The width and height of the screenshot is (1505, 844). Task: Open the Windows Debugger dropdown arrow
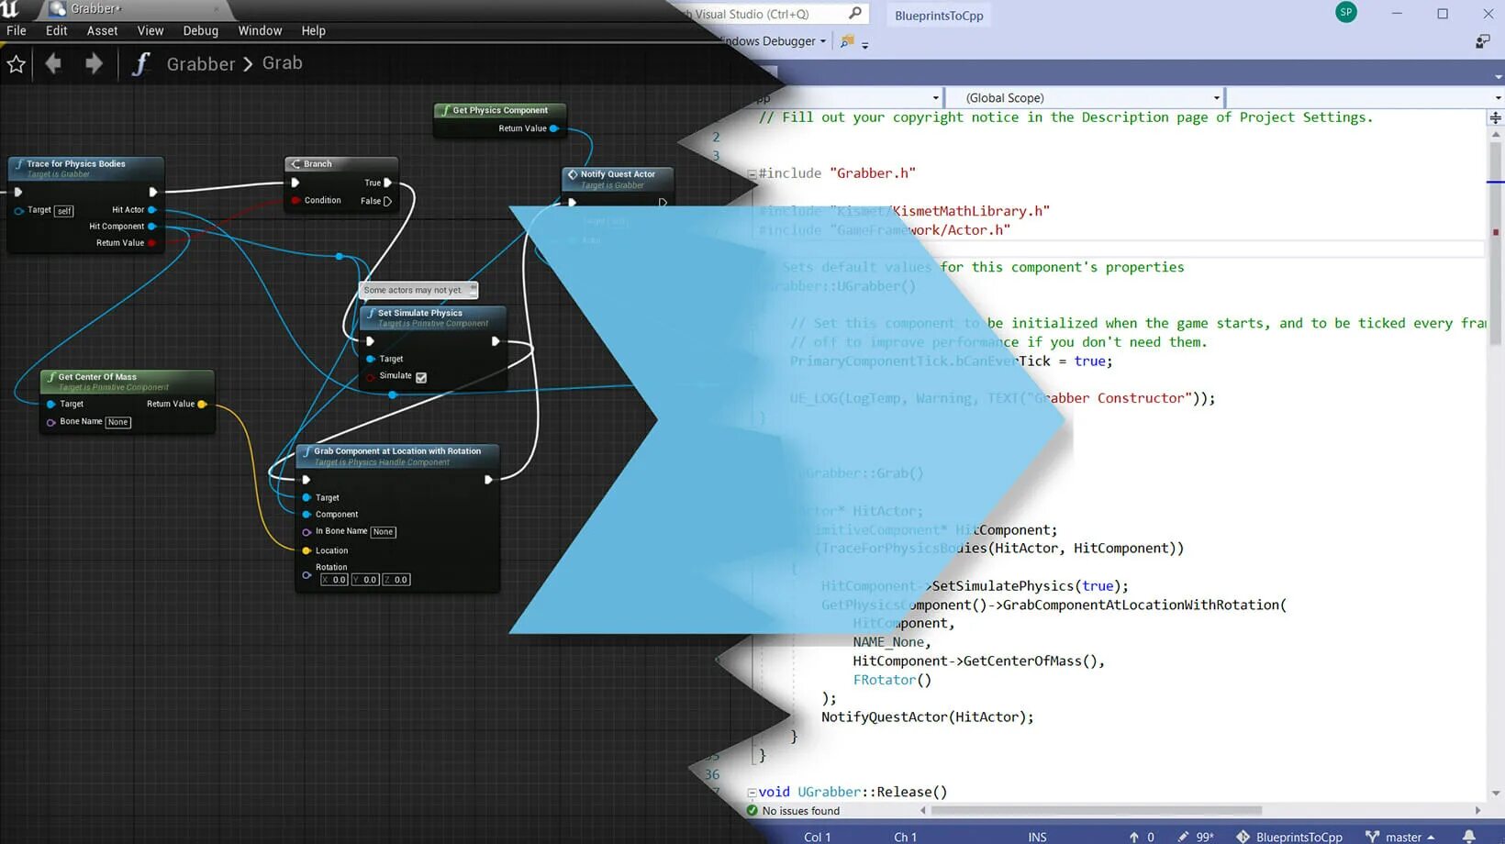pyautogui.click(x=823, y=41)
